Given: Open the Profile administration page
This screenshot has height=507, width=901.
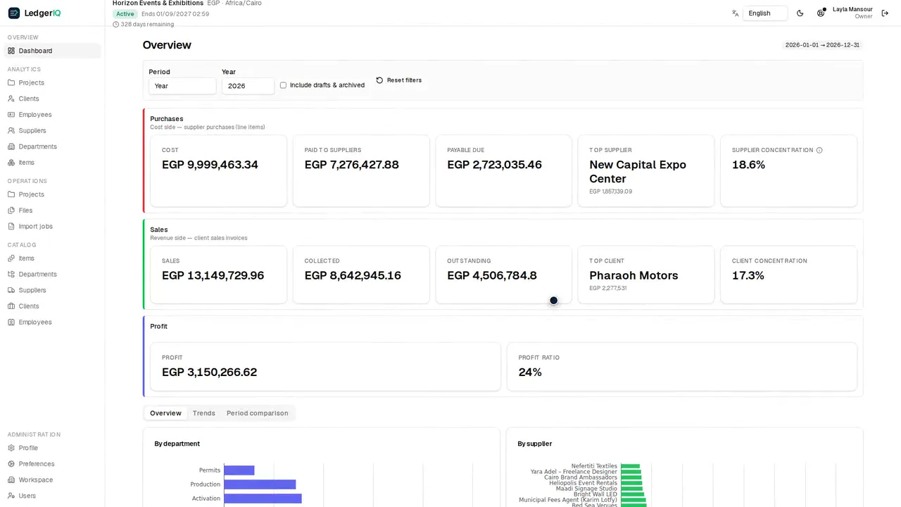Looking at the screenshot, I should (x=52, y=448).
